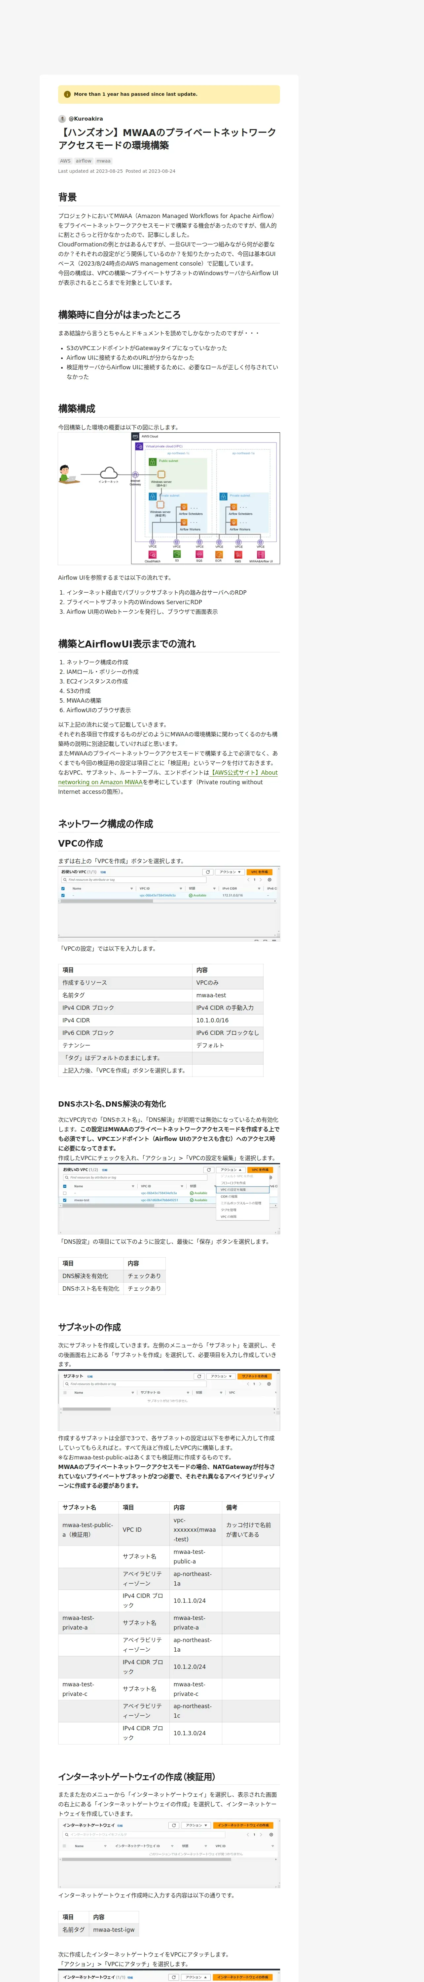Open アクション dropdown in the サブネット screenshot
Screen dimensions: 424x1982
[221, 1376]
